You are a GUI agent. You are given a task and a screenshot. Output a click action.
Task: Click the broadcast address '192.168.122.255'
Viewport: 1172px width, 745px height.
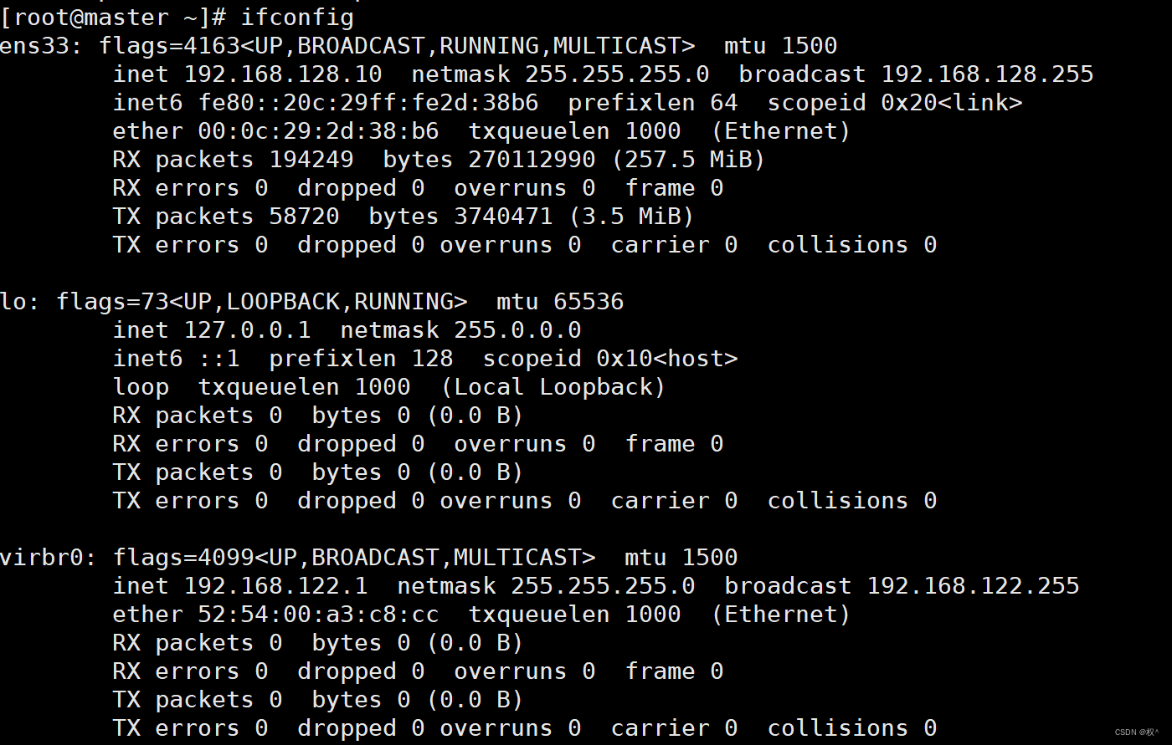973,585
